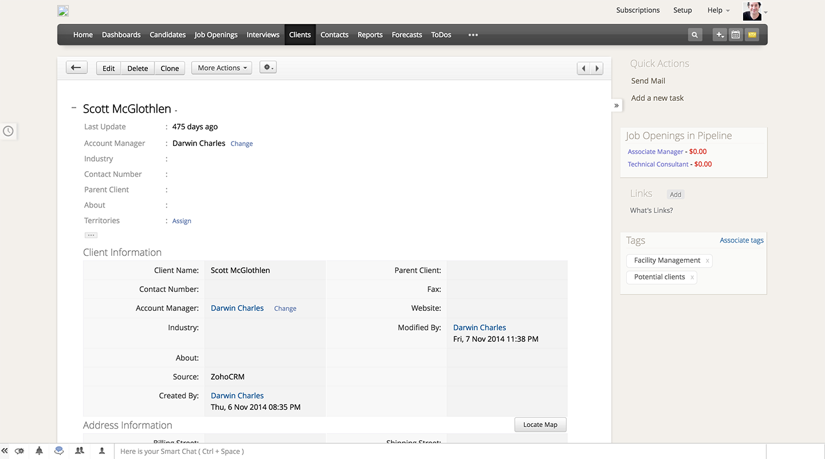Screen dimensions: 825x459
Task: Click the back arrow button
Action: tap(76, 68)
